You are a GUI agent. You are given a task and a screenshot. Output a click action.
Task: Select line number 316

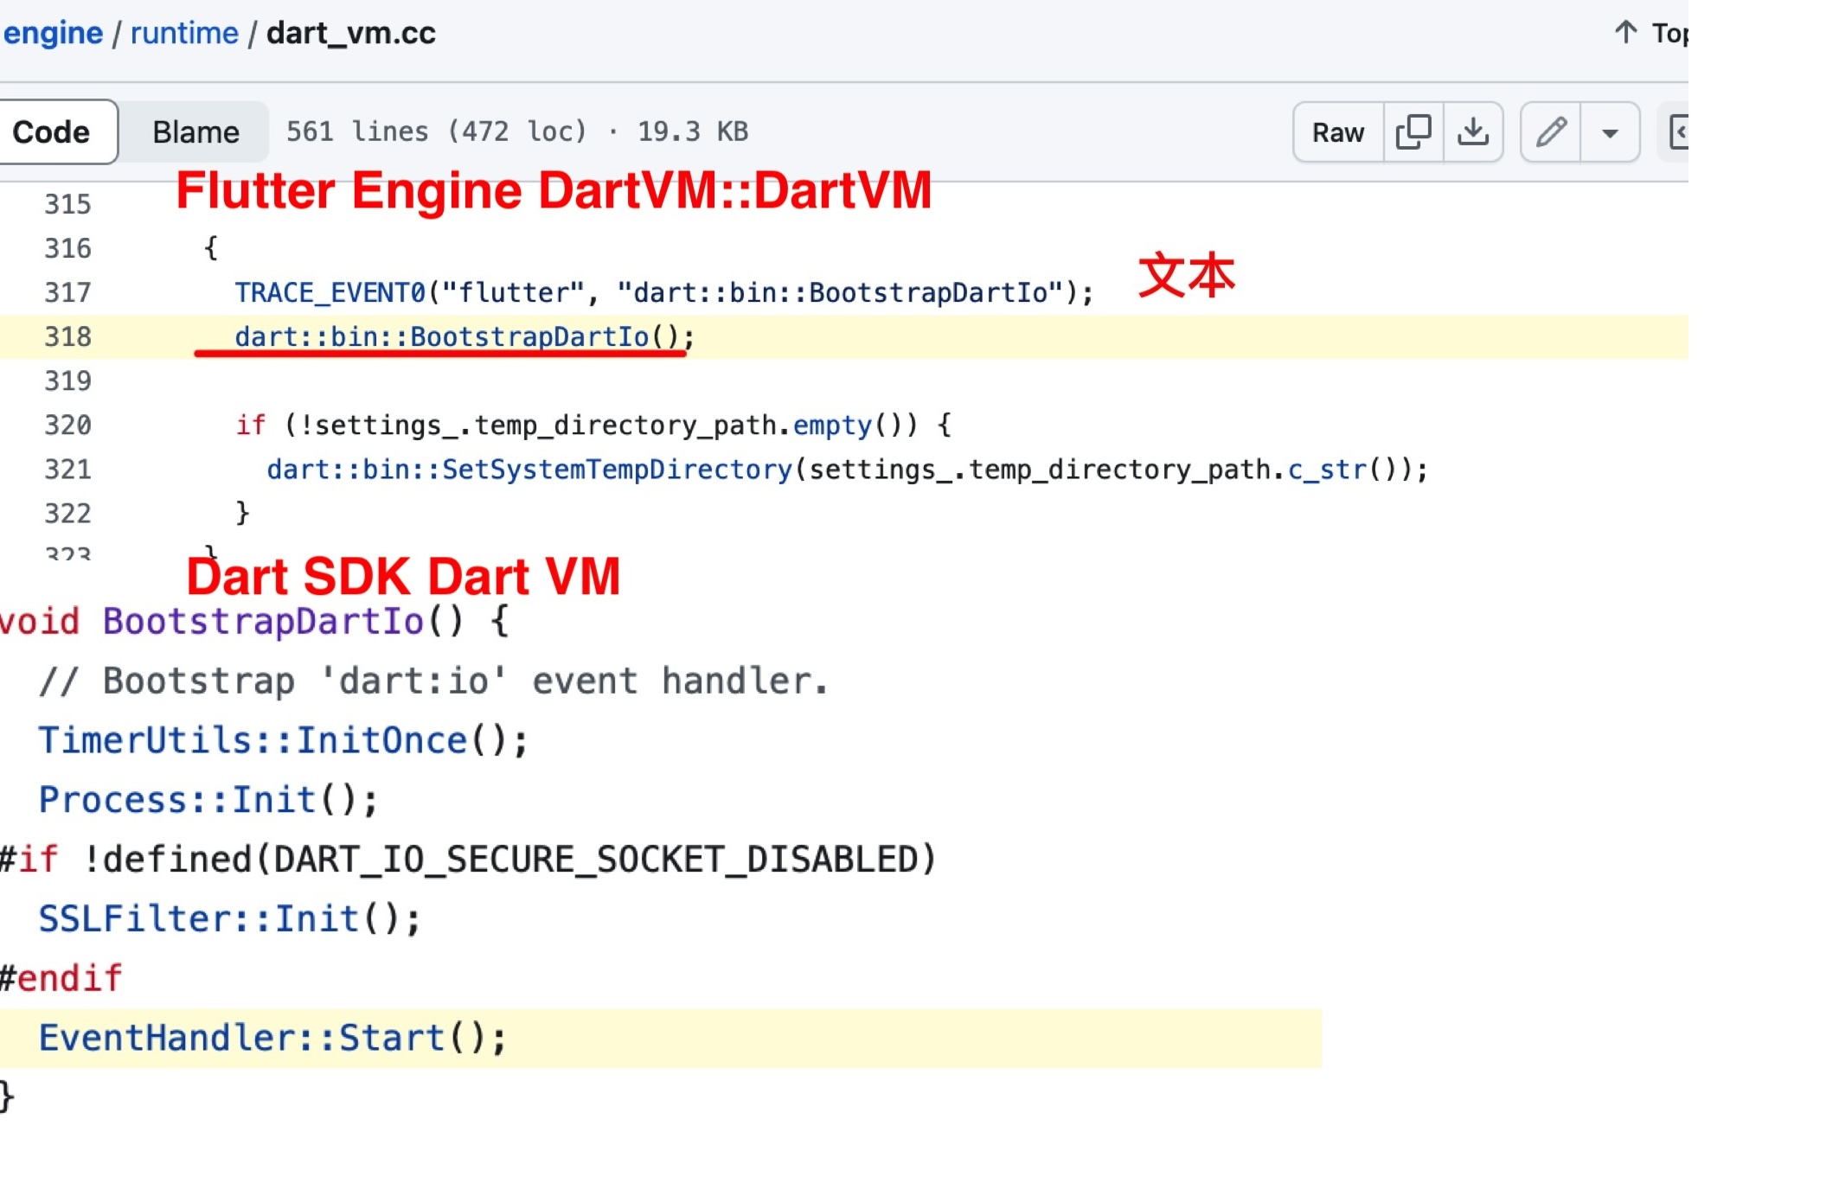point(67,248)
